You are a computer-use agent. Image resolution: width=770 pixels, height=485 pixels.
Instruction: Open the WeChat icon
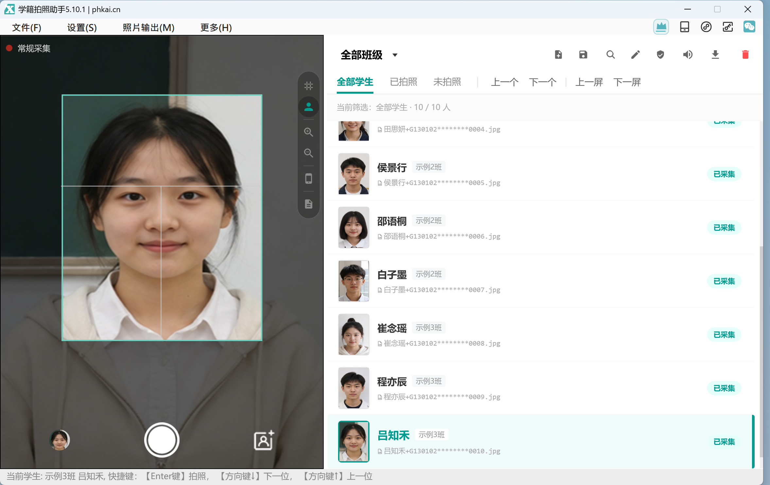click(x=749, y=27)
